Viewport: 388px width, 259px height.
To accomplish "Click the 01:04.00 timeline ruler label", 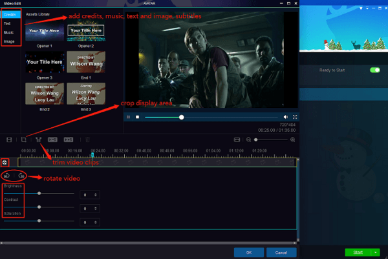I will click(x=213, y=150).
